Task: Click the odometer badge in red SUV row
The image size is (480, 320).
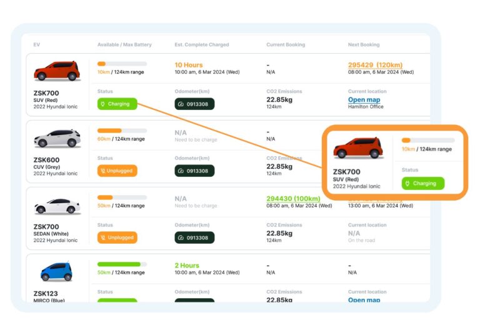Action: point(194,104)
